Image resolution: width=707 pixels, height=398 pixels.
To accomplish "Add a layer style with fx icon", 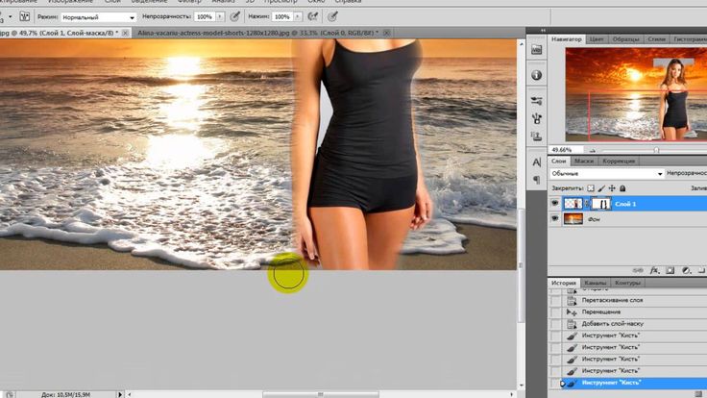I will (654, 270).
